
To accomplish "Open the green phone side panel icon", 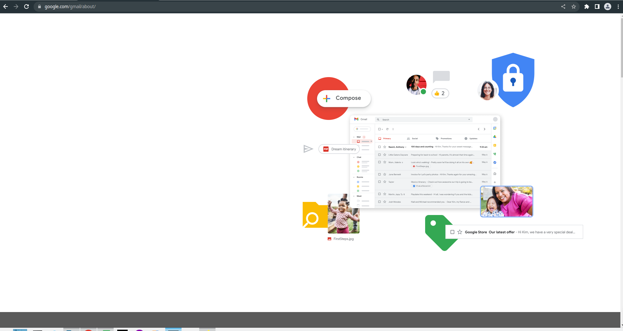I will pos(495,154).
